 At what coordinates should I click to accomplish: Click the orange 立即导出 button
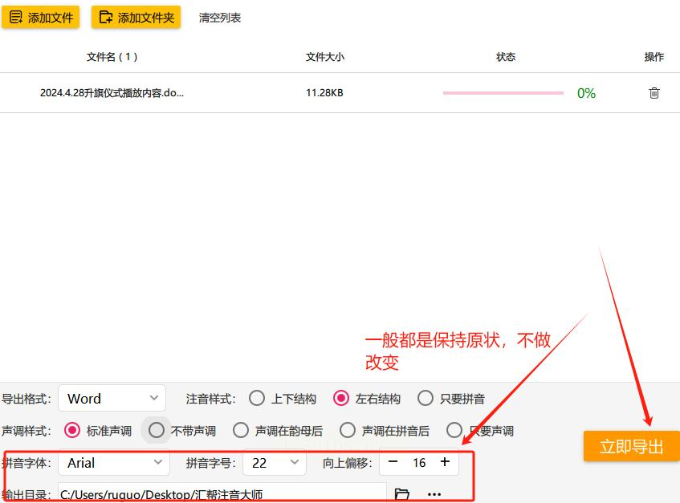pyautogui.click(x=631, y=446)
